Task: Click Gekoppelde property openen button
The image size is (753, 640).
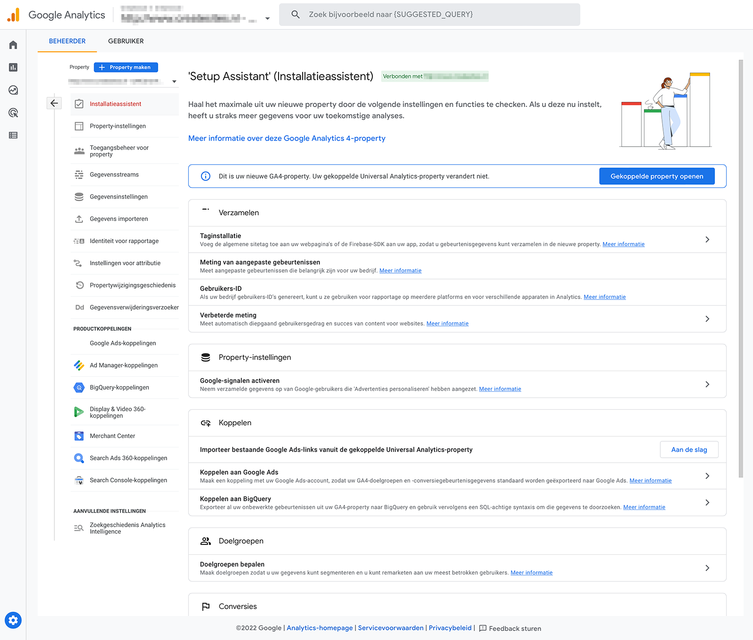Action: coord(657,176)
